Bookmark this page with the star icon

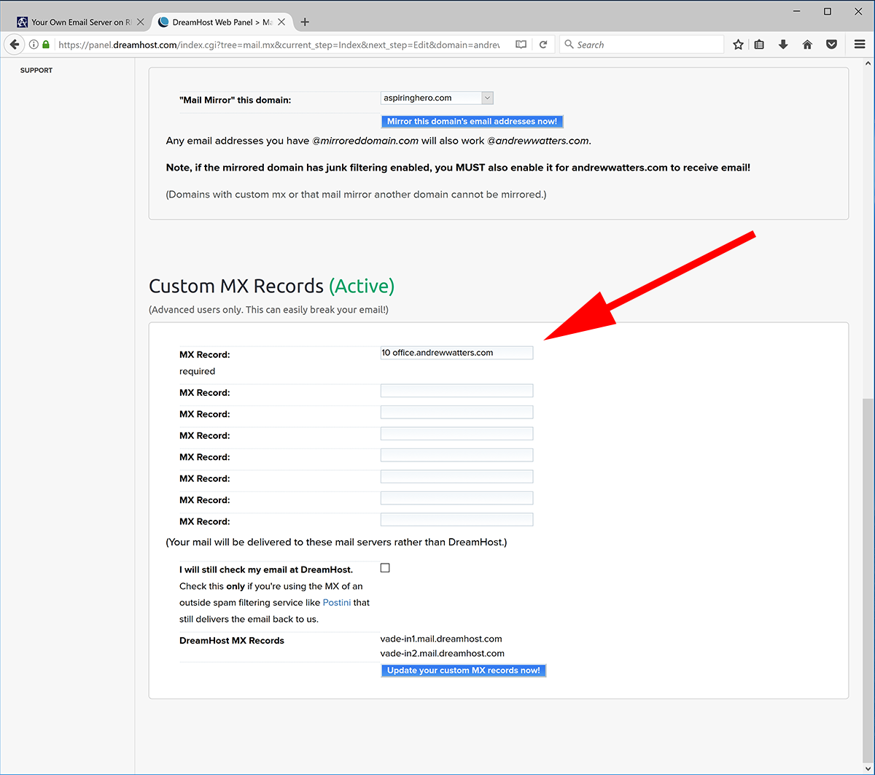click(738, 44)
